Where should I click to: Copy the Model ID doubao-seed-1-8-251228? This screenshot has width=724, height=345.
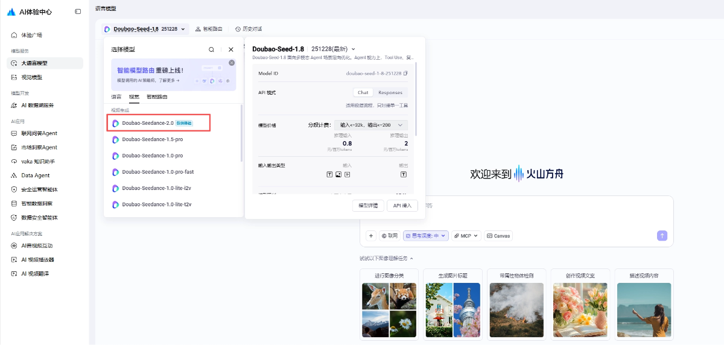tap(406, 73)
